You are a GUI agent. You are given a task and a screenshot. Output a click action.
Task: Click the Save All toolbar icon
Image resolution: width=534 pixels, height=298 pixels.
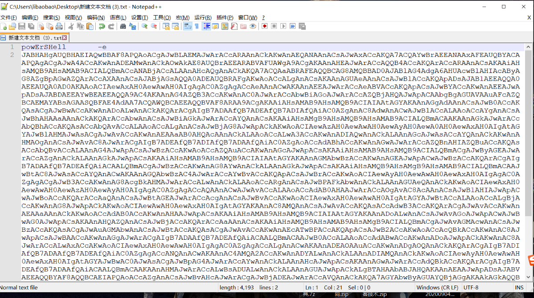[31, 26]
